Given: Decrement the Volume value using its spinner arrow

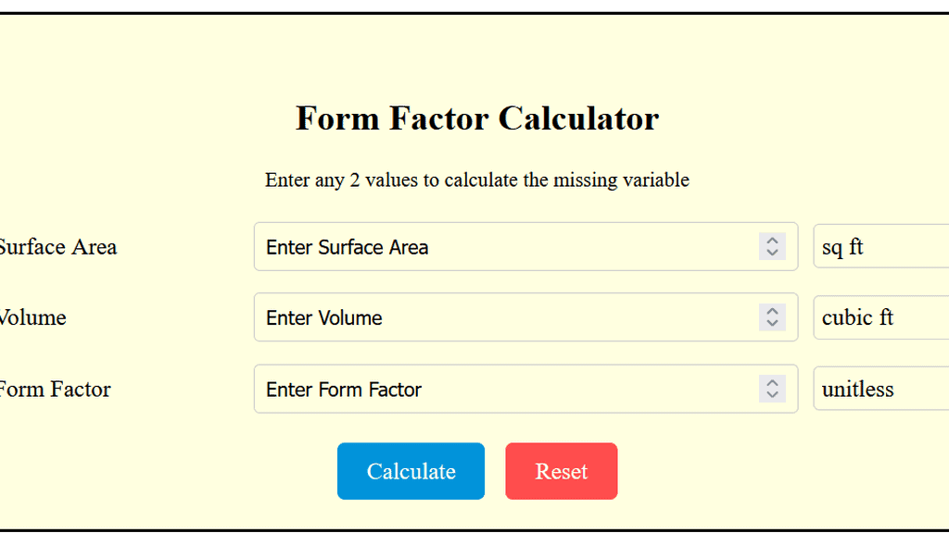Looking at the screenshot, I should coord(772,323).
